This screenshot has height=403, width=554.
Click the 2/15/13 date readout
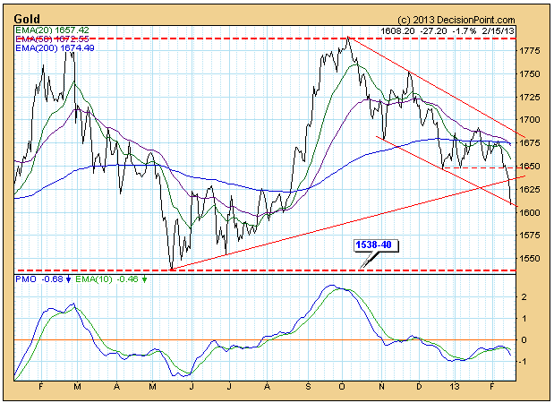pyautogui.click(x=498, y=30)
